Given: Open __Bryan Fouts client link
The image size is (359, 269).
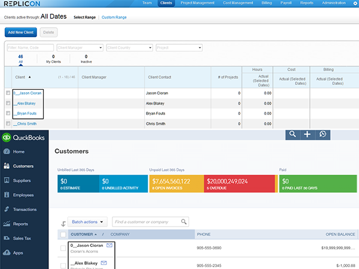Looking at the screenshot, I should click(25, 114).
